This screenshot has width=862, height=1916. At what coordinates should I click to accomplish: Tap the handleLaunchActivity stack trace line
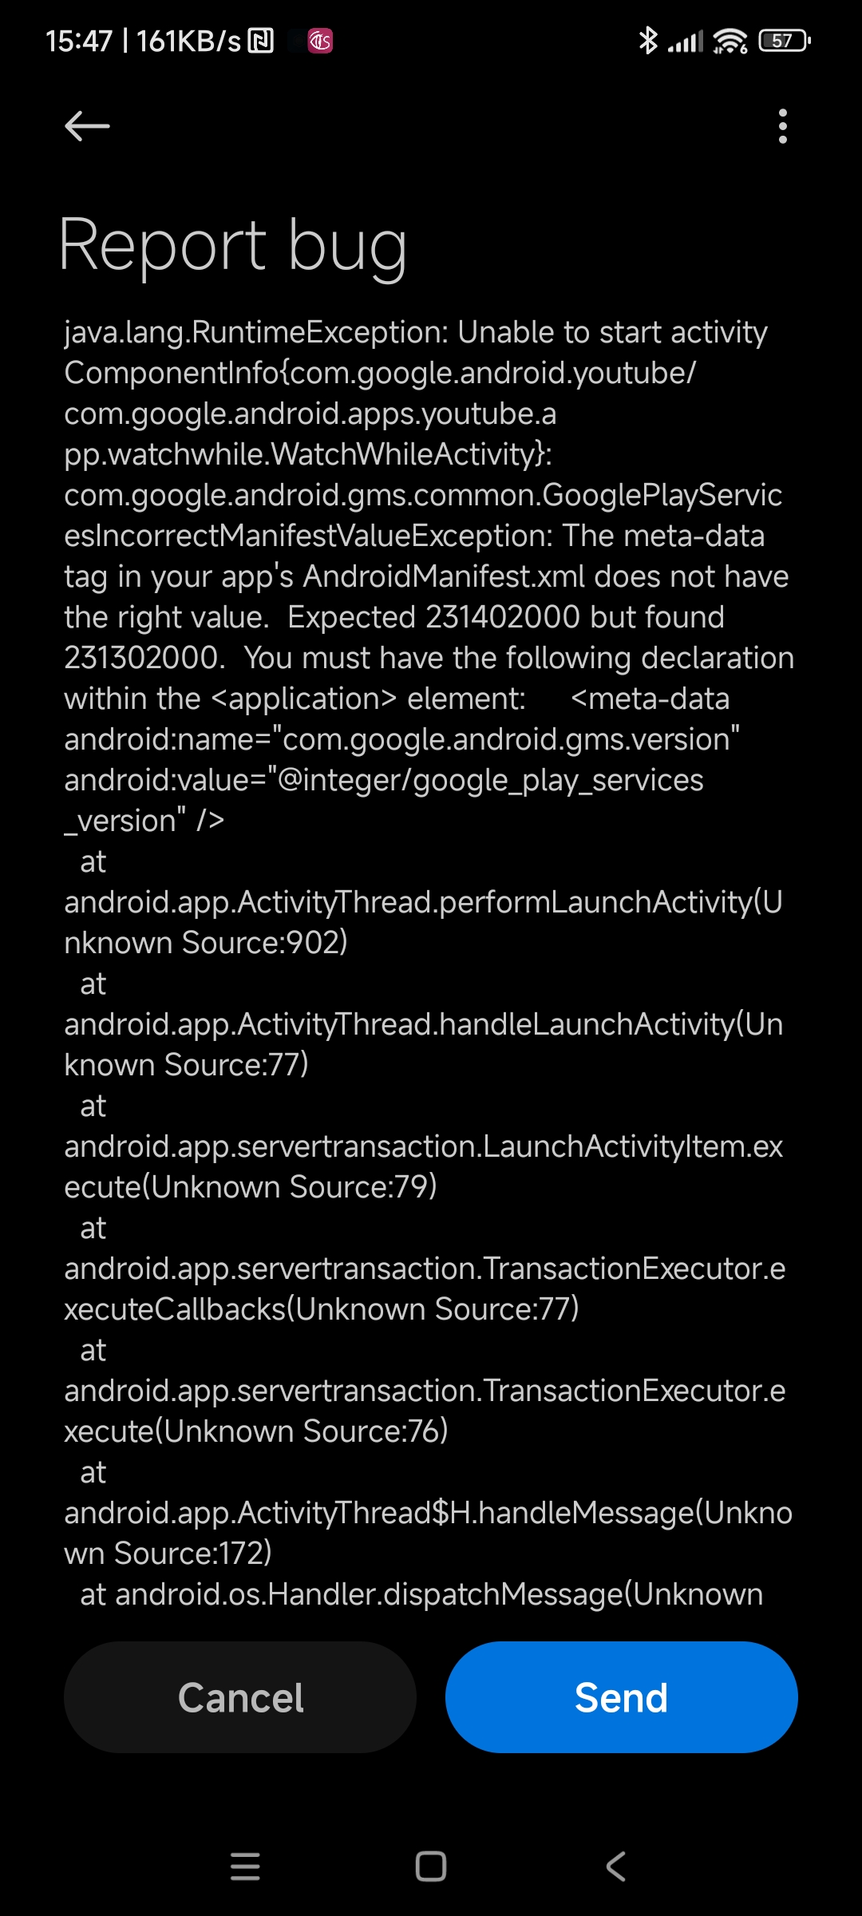coord(423,1044)
